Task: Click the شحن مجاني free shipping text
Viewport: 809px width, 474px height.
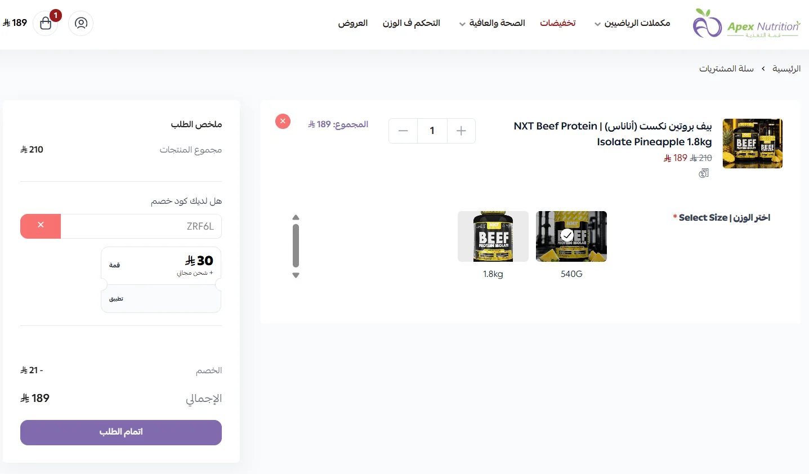Action: click(x=195, y=273)
